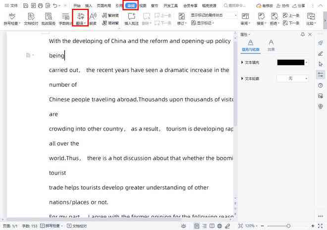
Task: Insert a comment (插入批注)
Action: point(131,19)
